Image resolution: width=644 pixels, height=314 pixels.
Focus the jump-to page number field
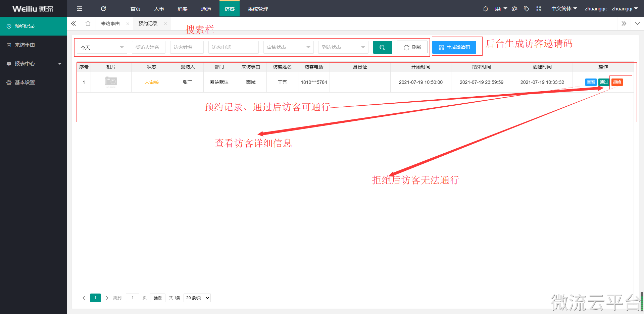(x=133, y=298)
